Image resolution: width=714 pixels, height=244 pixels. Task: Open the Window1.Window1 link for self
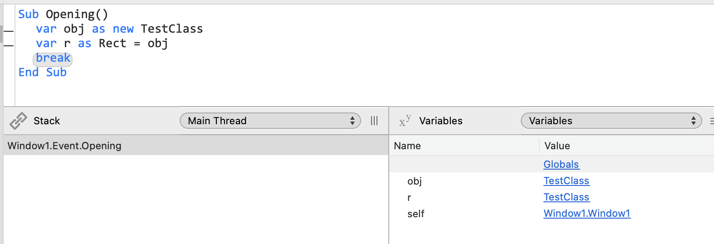click(587, 213)
